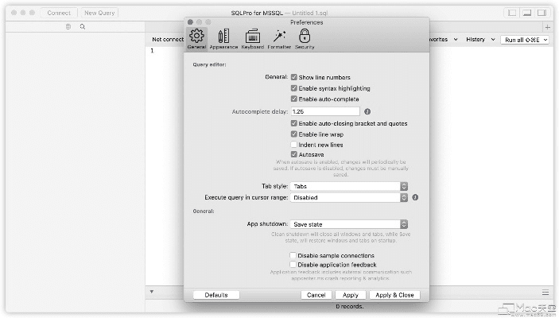Click info icon beside Autocomplete delay

pos(367,111)
